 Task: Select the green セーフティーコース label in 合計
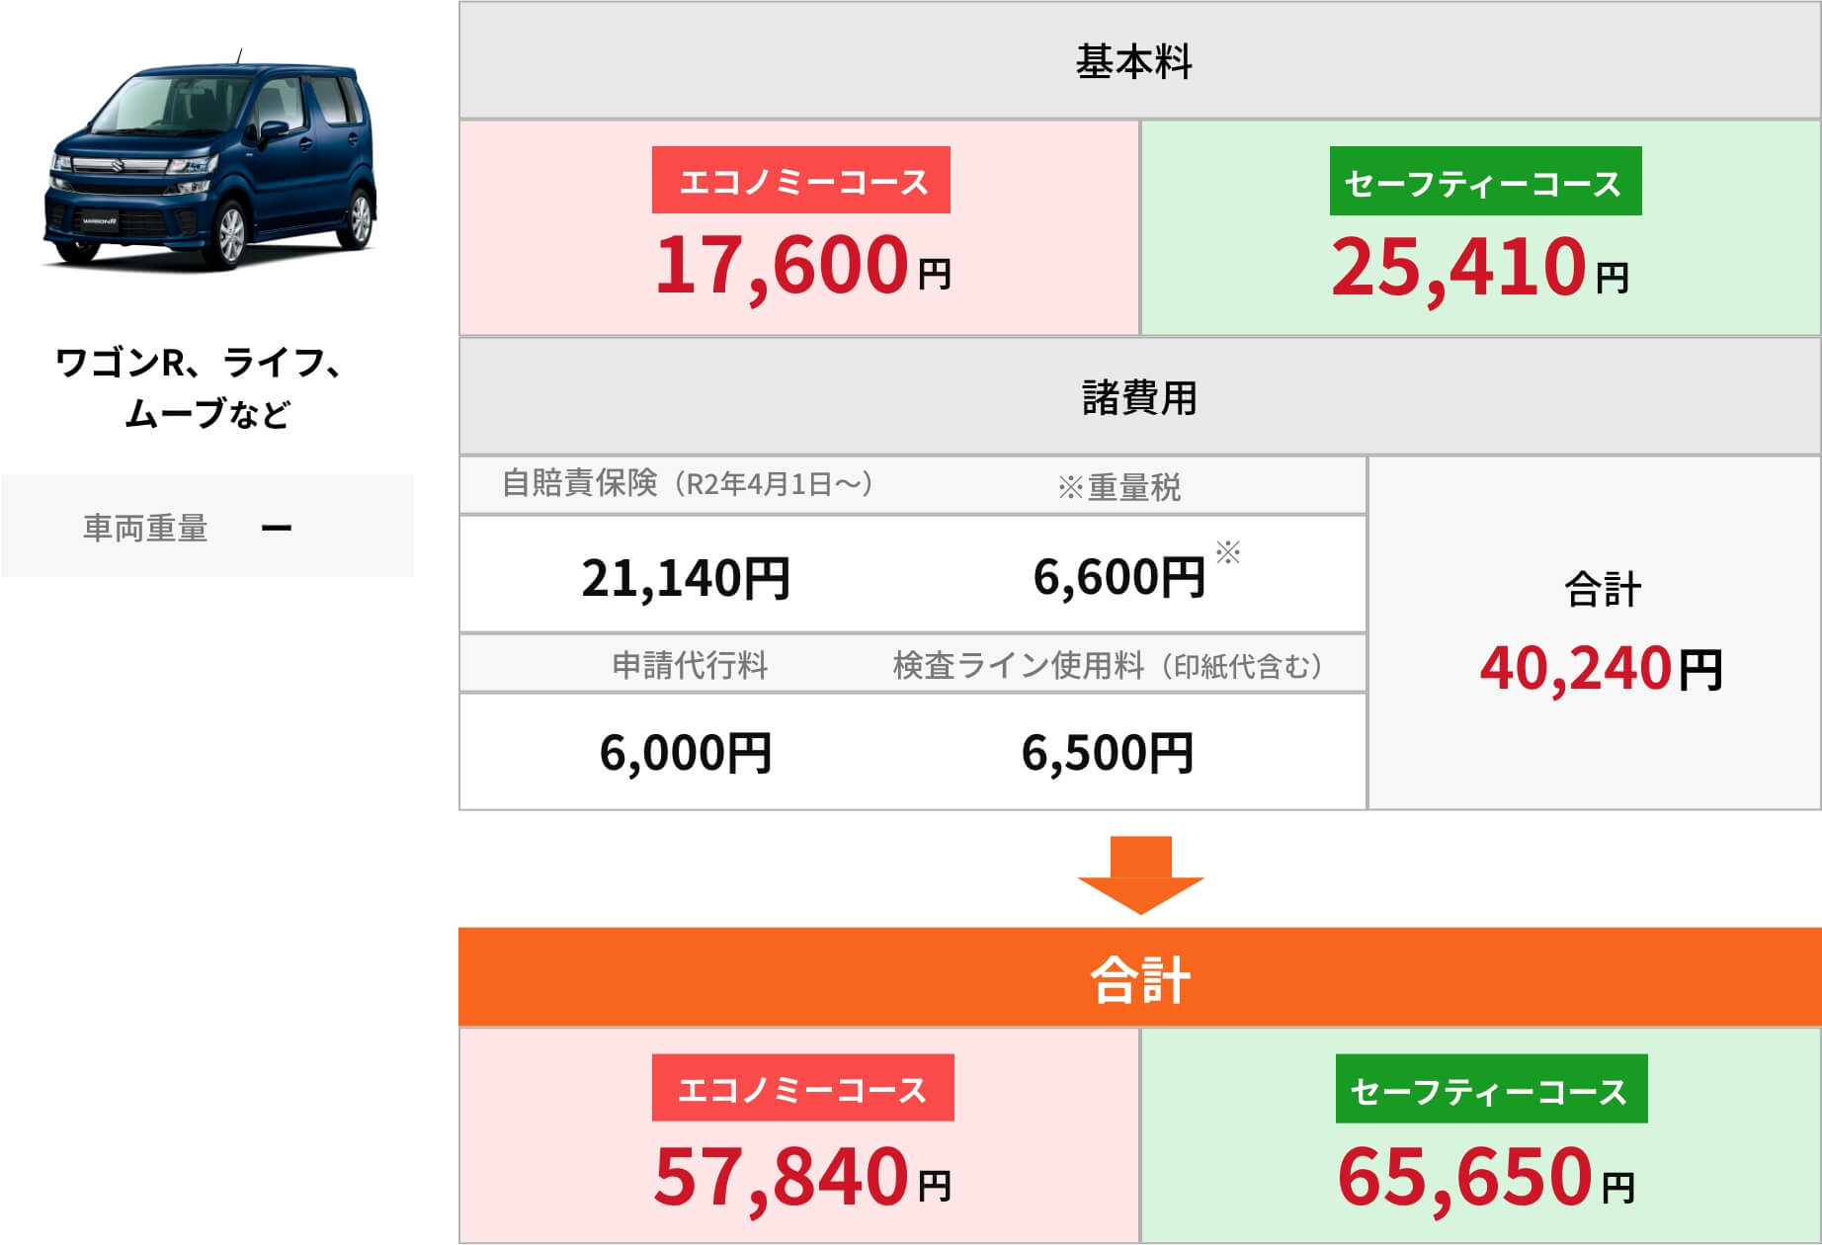coord(1491,1090)
